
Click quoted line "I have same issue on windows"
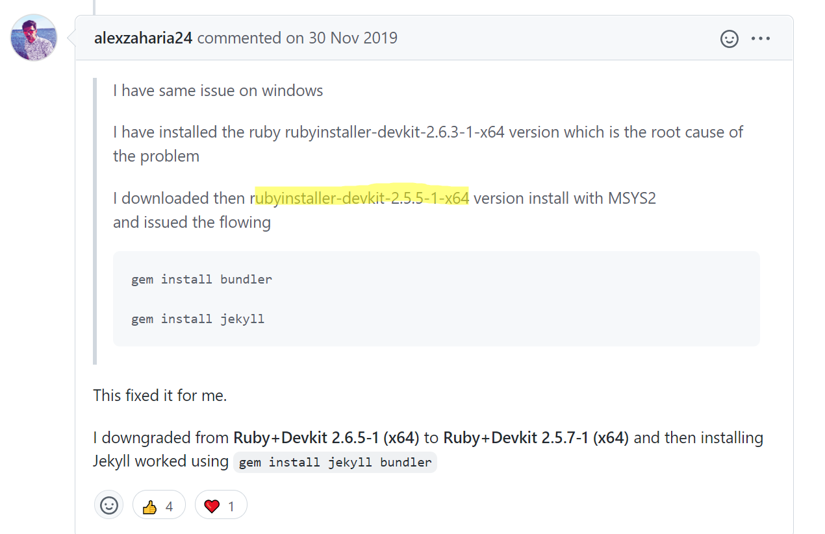218,91
